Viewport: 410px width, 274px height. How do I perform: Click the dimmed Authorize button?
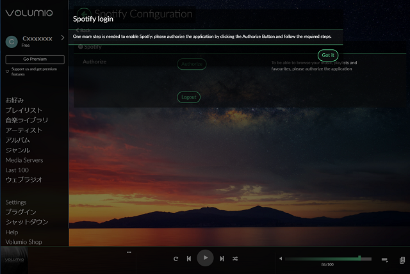(192, 64)
